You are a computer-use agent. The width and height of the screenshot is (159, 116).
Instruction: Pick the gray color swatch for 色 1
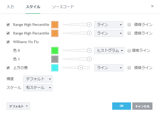coord(55,59)
